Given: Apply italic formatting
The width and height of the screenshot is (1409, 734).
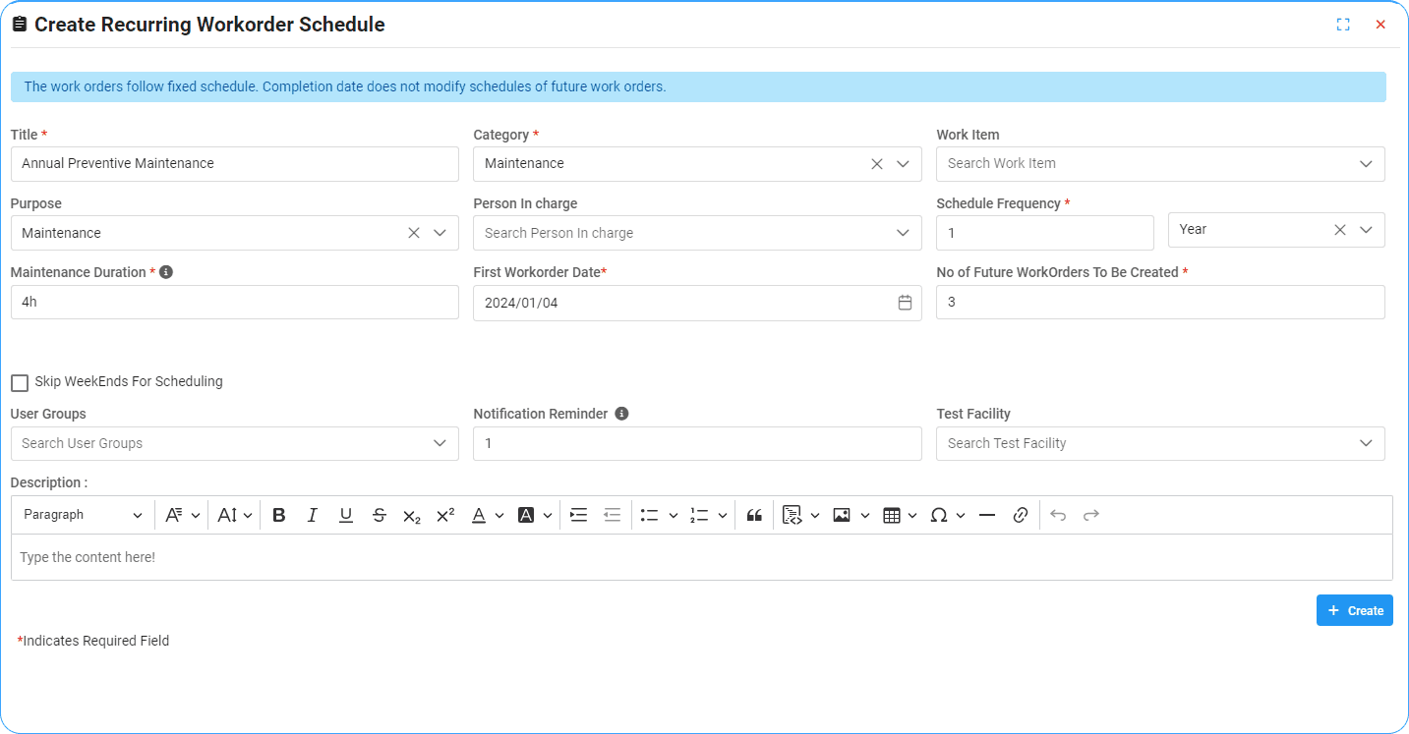Looking at the screenshot, I should tap(313, 515).
